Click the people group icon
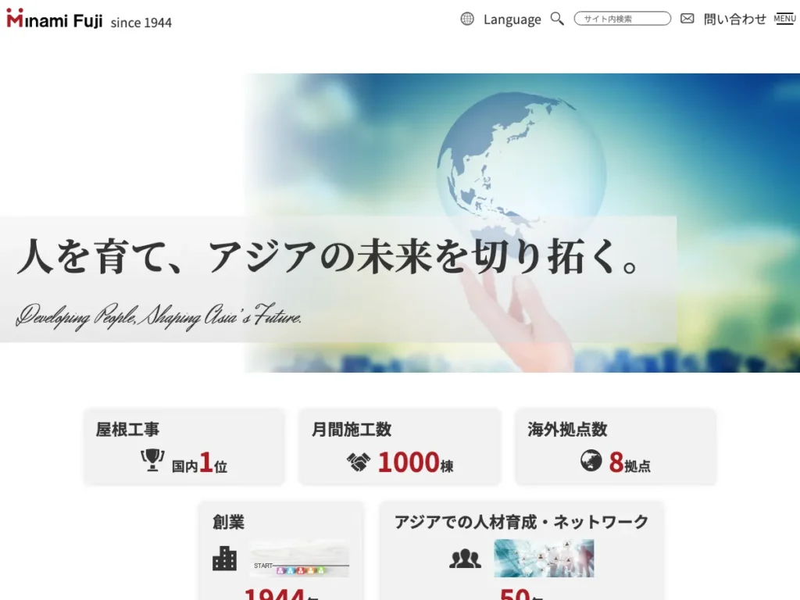 [x=465, y=559]
